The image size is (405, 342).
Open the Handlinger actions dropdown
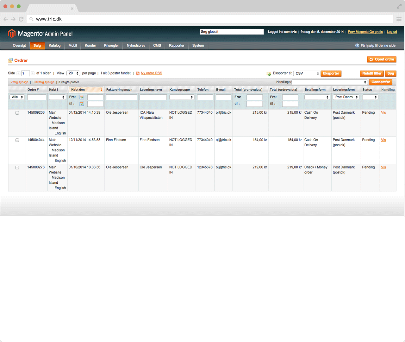[x=329, y=82]
